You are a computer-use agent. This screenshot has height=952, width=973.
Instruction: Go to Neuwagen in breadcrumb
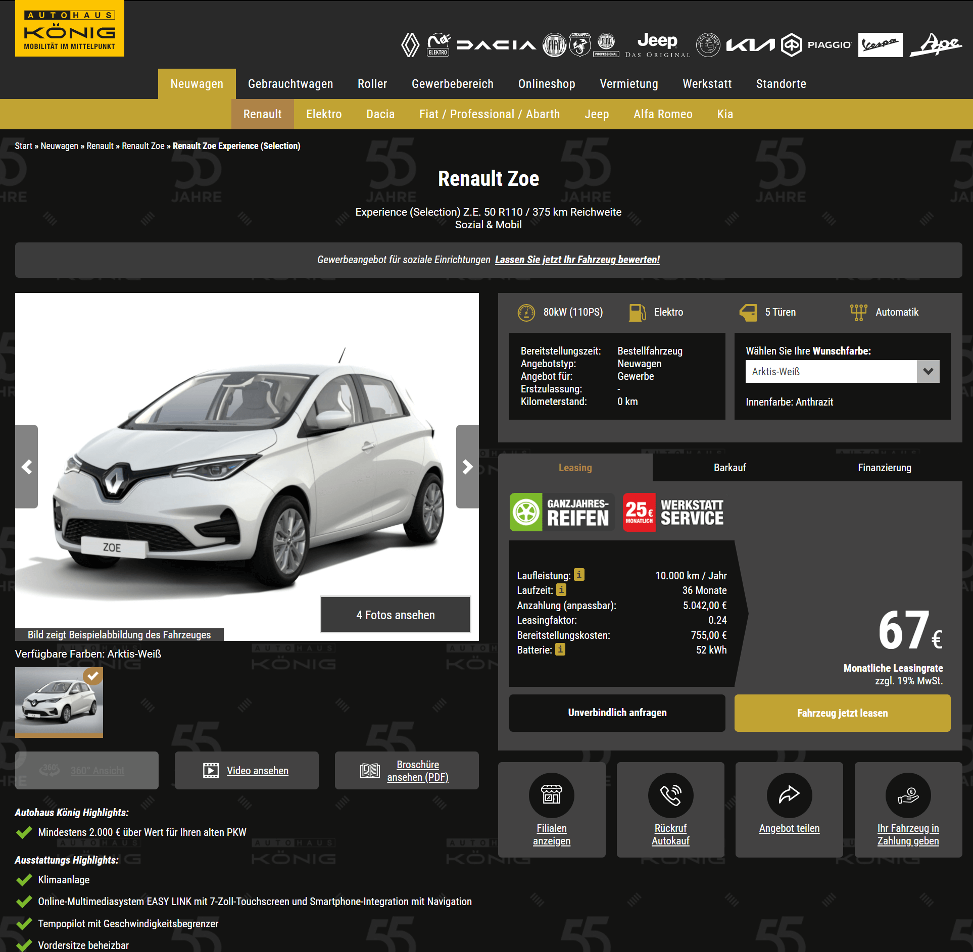click(x=59, y=146)
